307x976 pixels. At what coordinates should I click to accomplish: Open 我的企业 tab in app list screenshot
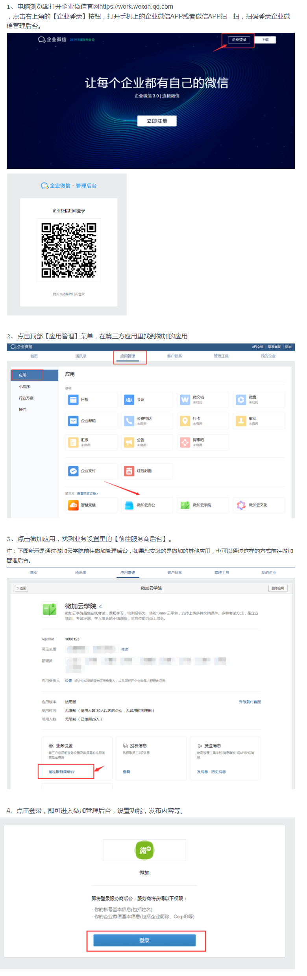tap(268, 356)
